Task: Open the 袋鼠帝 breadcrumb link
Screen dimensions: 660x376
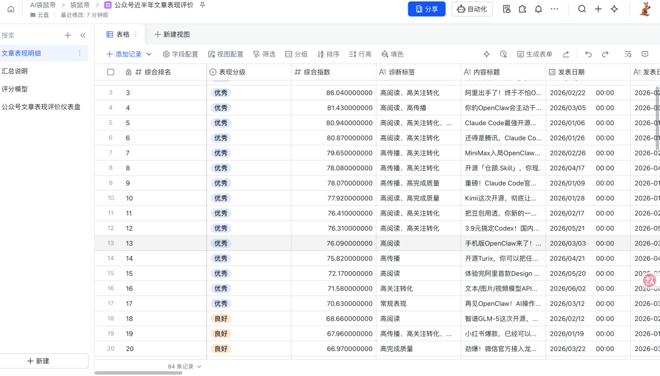Action: (79, 5)
